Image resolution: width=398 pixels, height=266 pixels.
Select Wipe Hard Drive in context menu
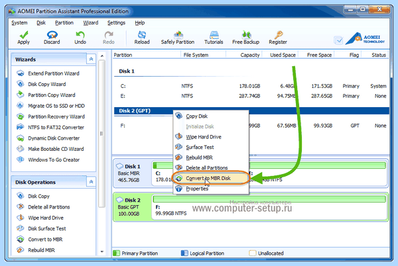211,137
